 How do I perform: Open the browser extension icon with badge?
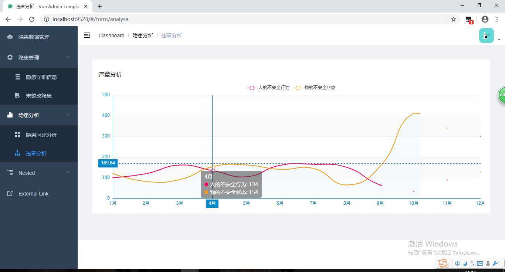click(469, 20)
